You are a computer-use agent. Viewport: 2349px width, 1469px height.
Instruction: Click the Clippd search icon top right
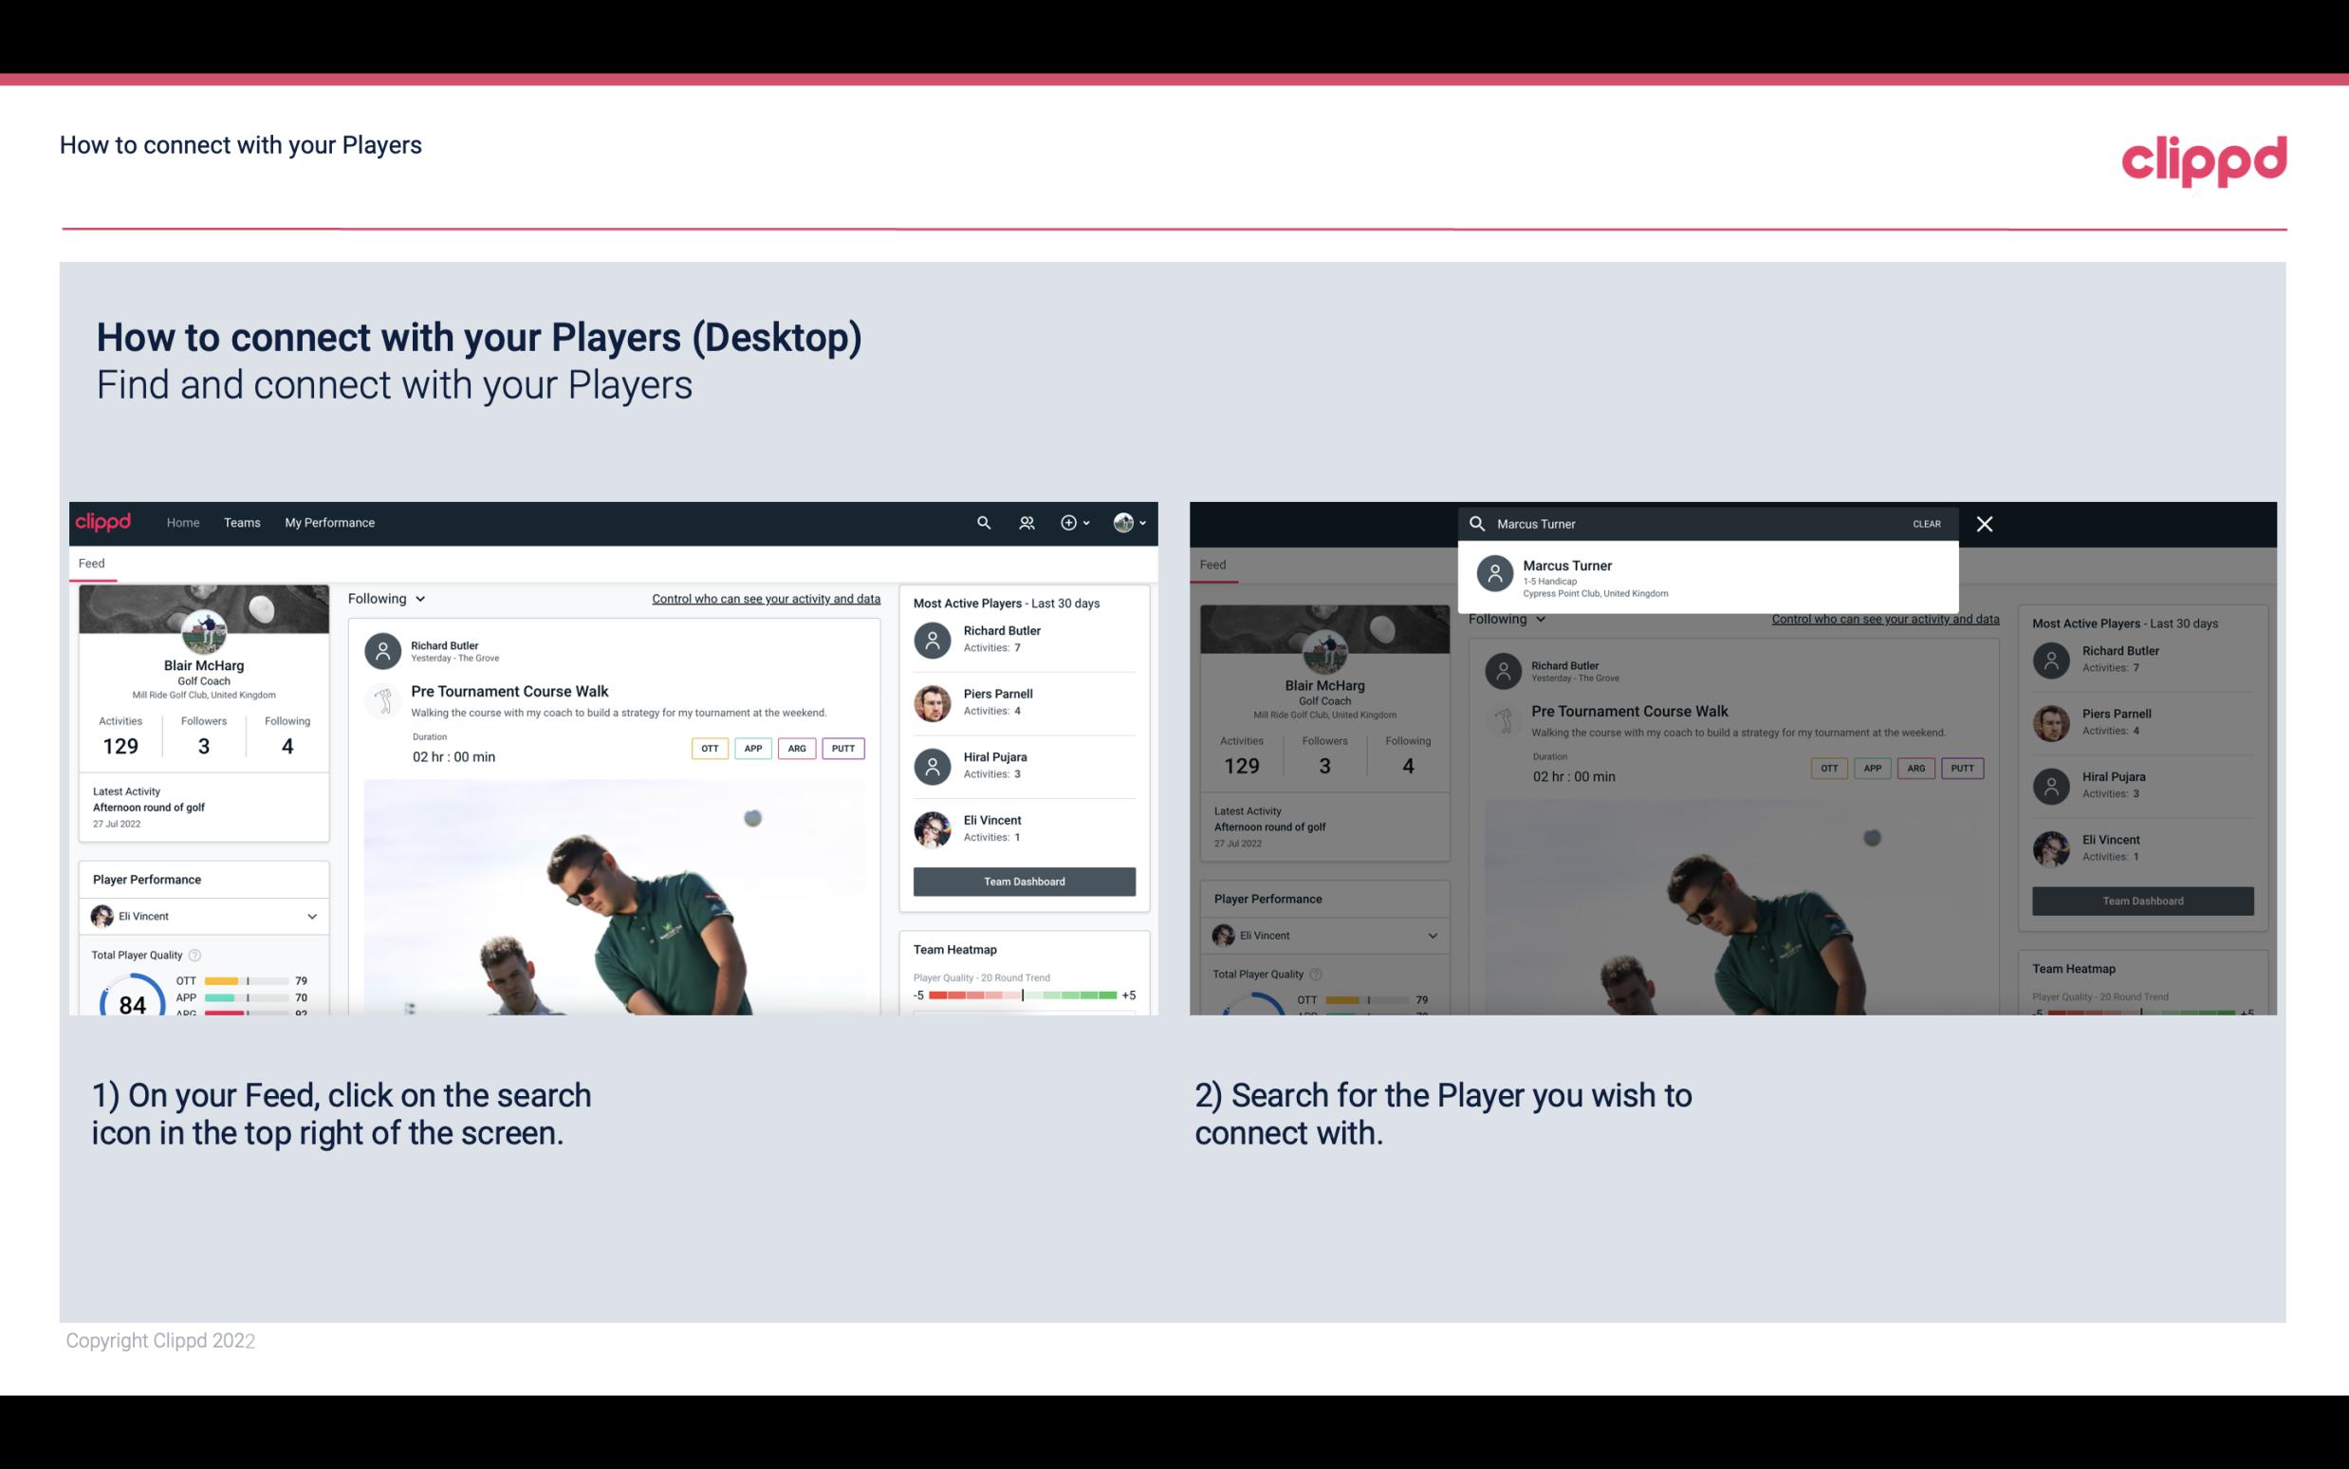click(x=981, y=521)
